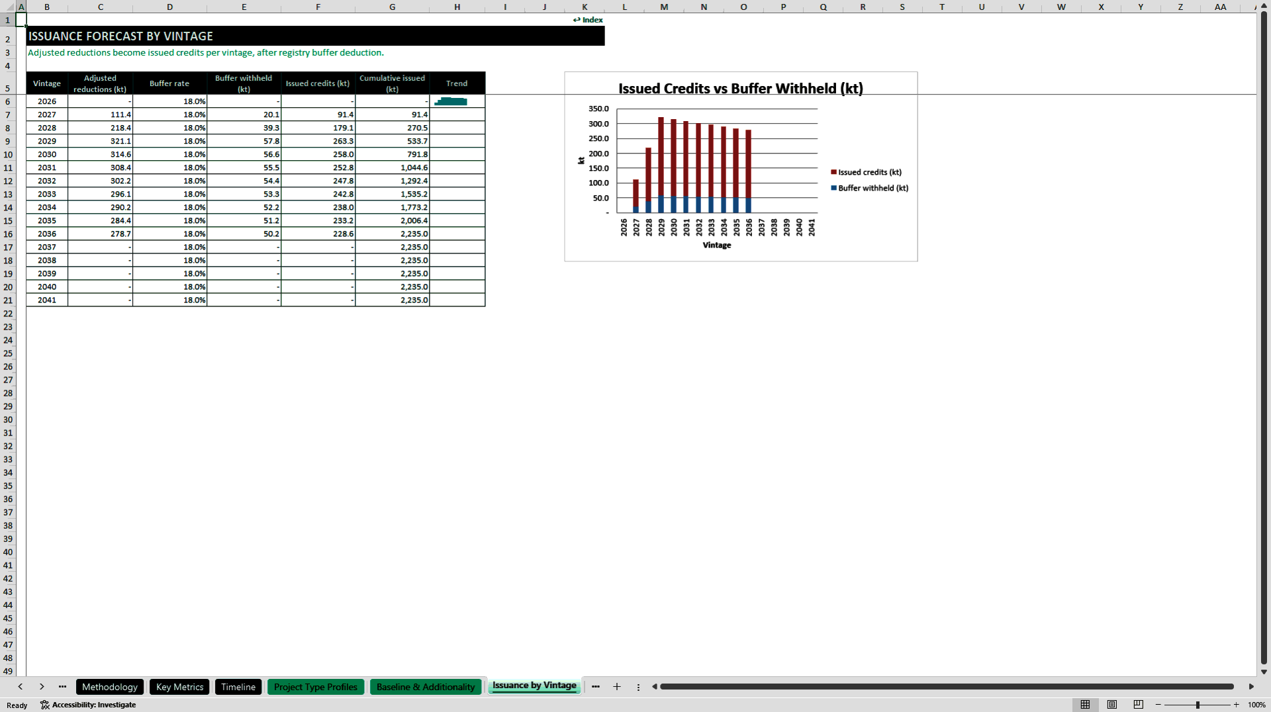Click the 100% zoom level
This screenshot has width=1271, height=712.
click(x=1256, y=705)
